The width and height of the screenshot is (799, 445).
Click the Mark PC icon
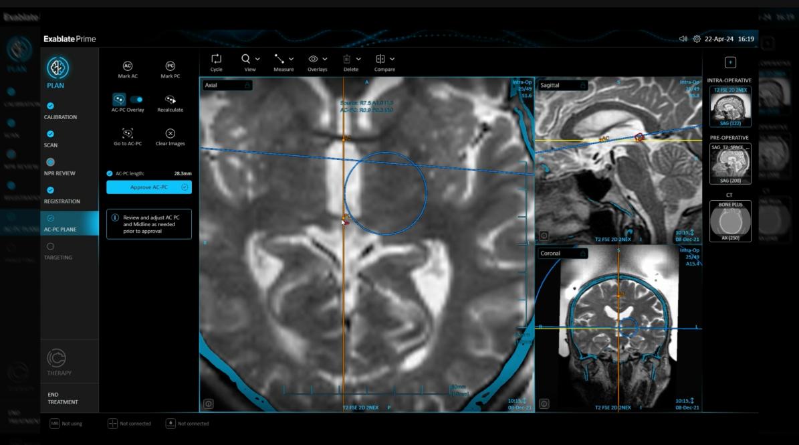pos(170,66)
